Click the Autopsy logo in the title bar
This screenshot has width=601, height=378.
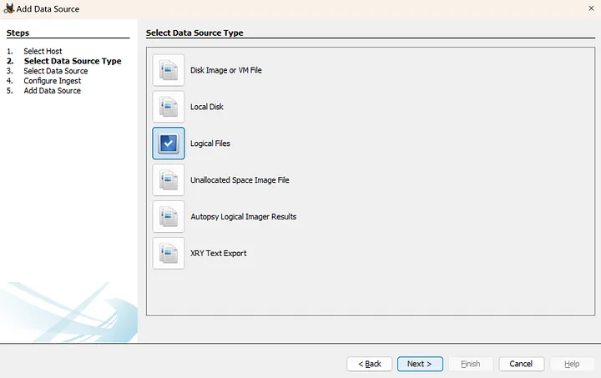pyautogui.click(x=8, y=8)
